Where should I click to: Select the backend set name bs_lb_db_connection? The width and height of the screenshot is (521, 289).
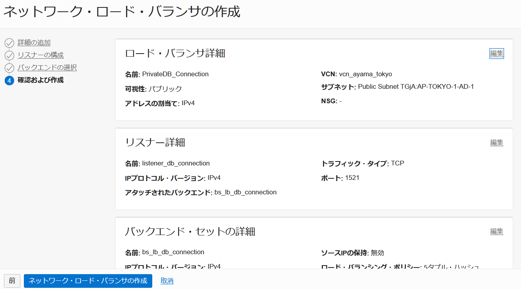point(173,252)
